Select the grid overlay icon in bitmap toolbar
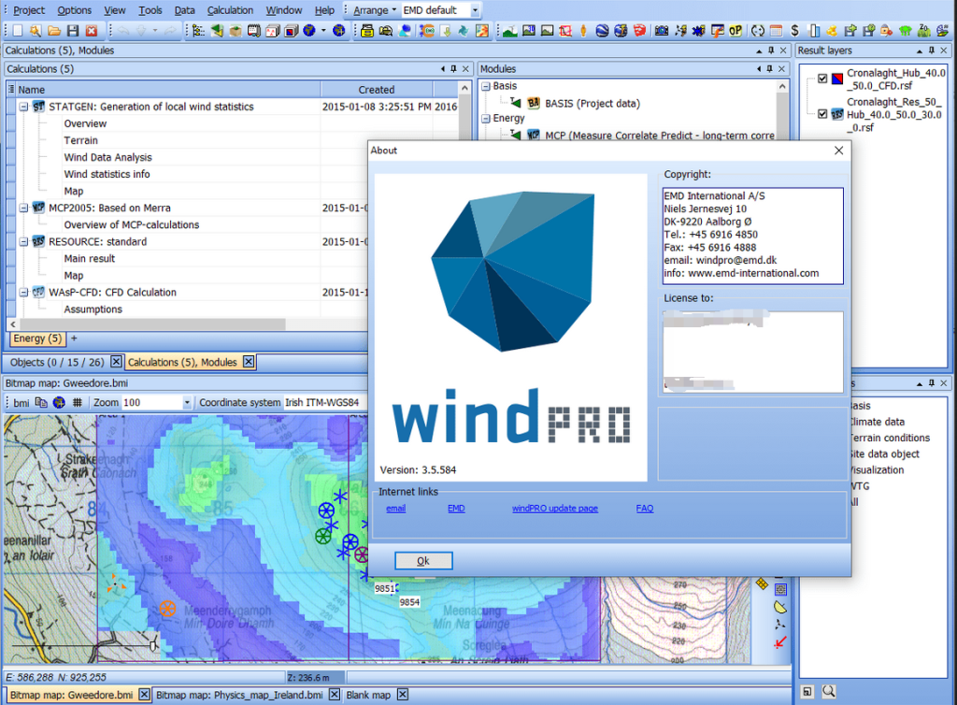The width and height of the screenshot is (957, 705). point(78,401)
